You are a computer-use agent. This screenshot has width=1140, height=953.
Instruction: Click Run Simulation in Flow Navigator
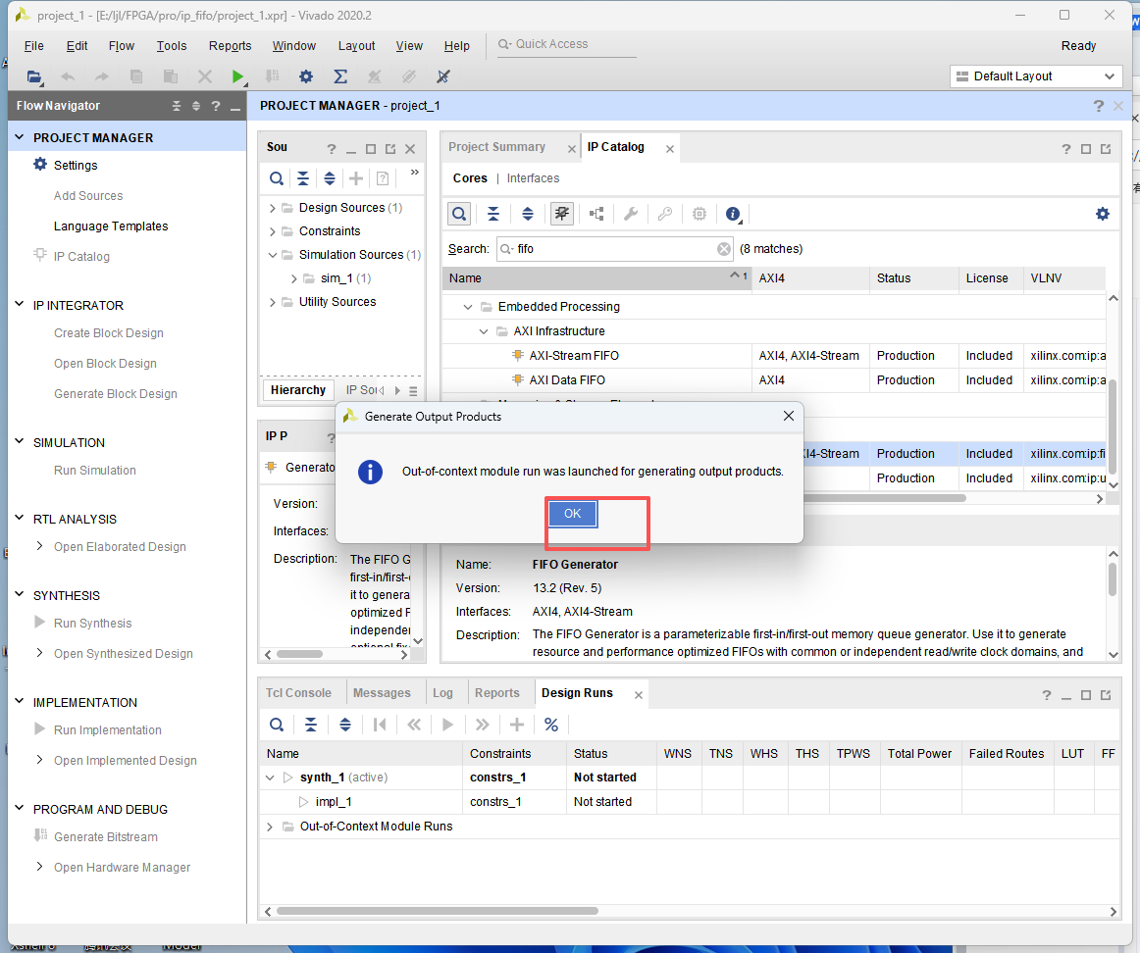coord(94,471)
